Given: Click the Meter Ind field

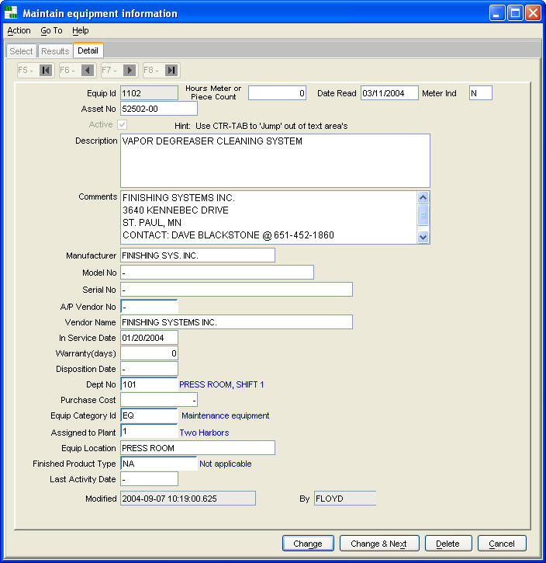Looking at the screenshot, I should point(481,93).
